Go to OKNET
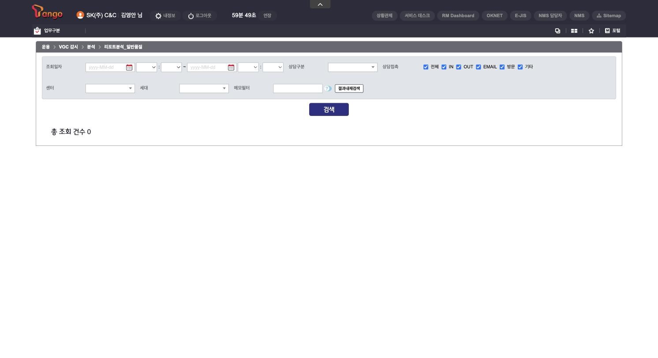 pyautogui.click(x=495, y=15)
